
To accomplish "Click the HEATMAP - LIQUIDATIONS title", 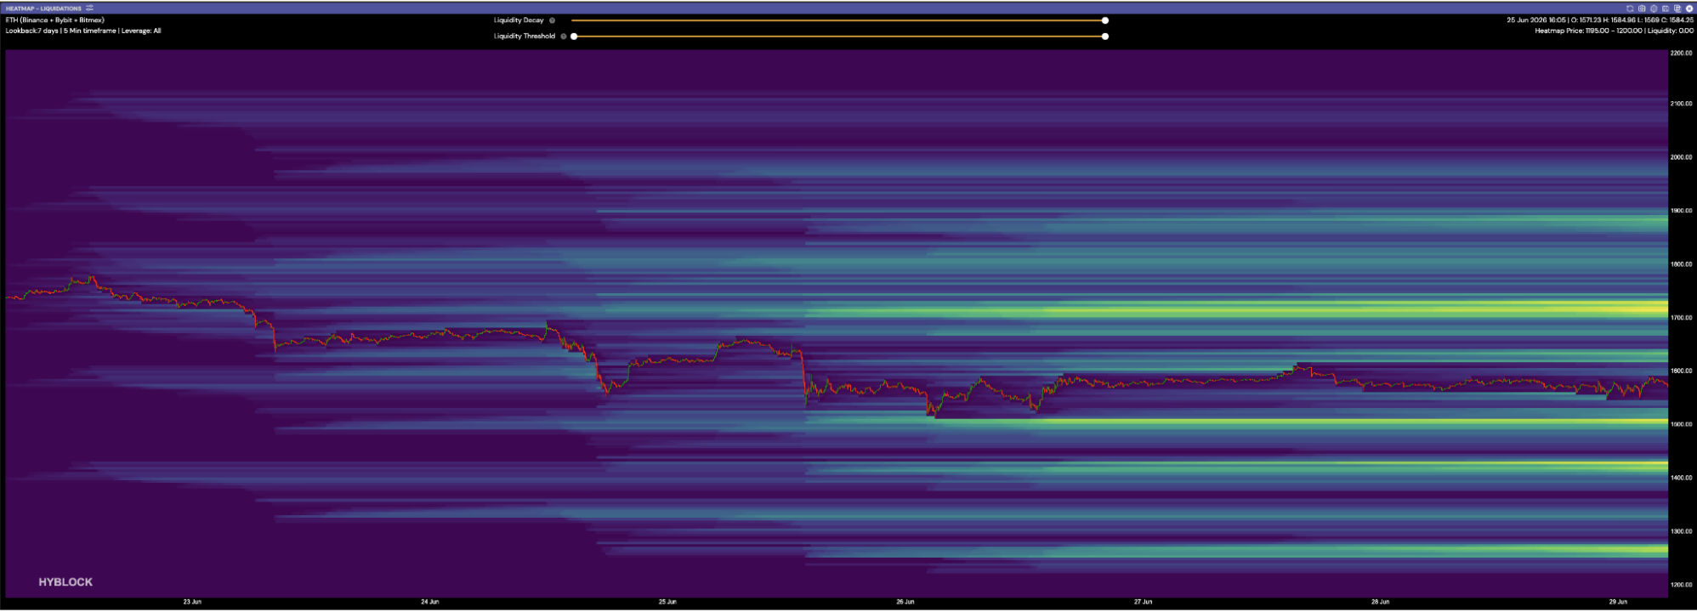I will [43, 8].
